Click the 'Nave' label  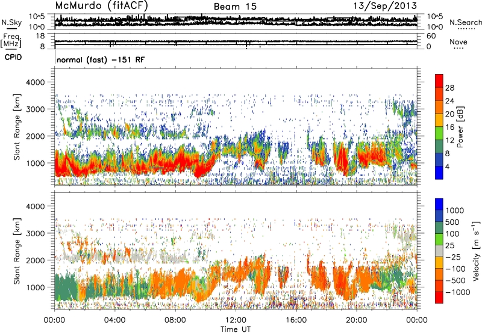(459, 42)
